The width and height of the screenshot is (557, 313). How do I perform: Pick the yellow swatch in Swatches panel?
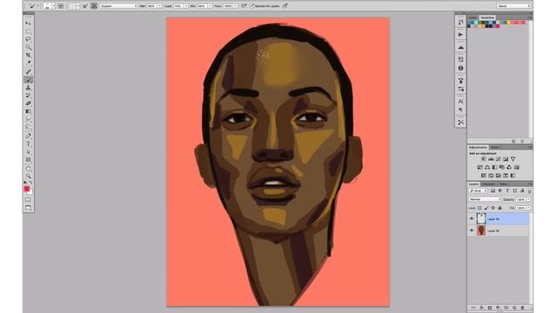(508, 23)
